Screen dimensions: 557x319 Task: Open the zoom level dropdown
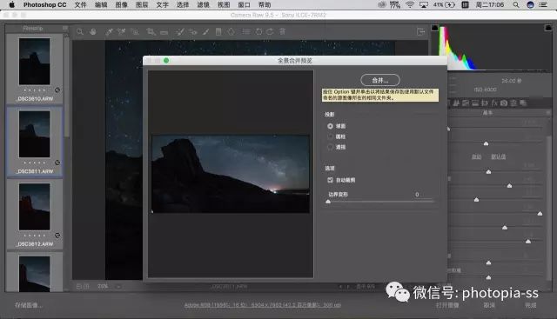click(x=118, y=286)
